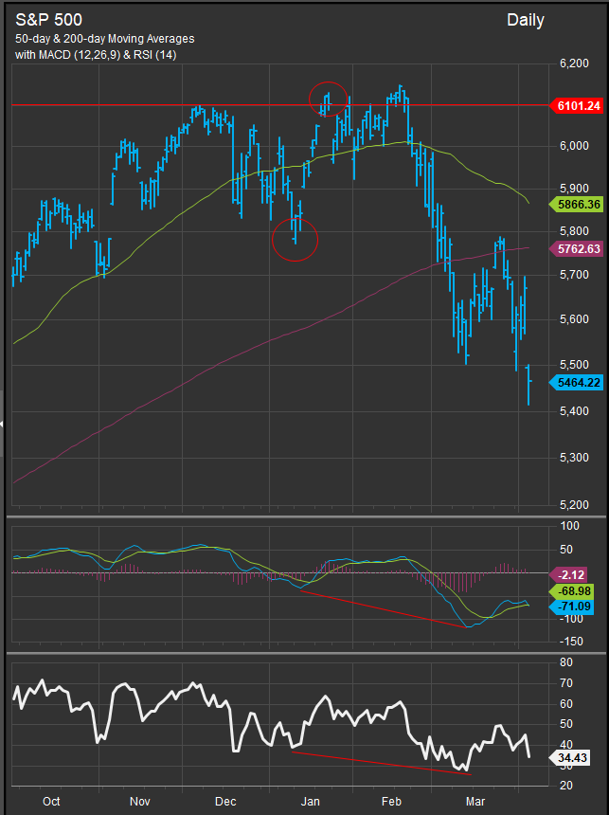Click the 5,900 price axis label
This screenshot has height=815, width=609.
(x=574, y=189)
